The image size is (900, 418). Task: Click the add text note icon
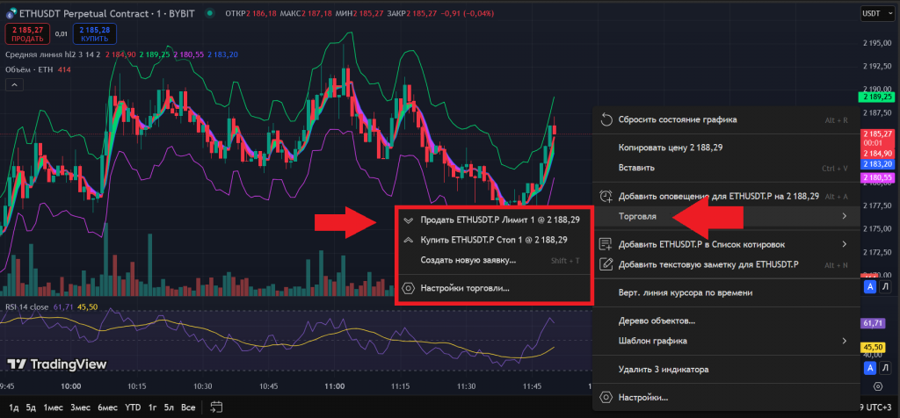click(605, 263)
